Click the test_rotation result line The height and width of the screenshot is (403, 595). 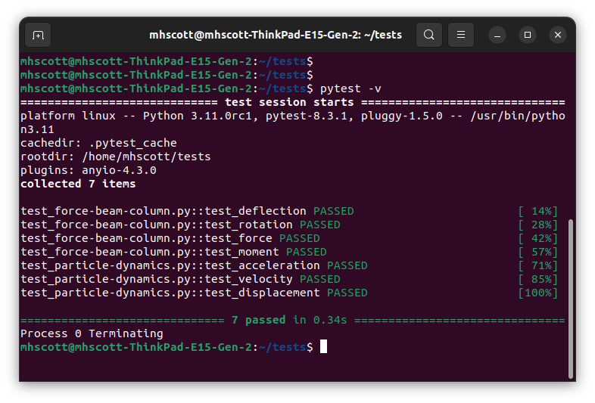pyautogui.click(x=180, y=225)
